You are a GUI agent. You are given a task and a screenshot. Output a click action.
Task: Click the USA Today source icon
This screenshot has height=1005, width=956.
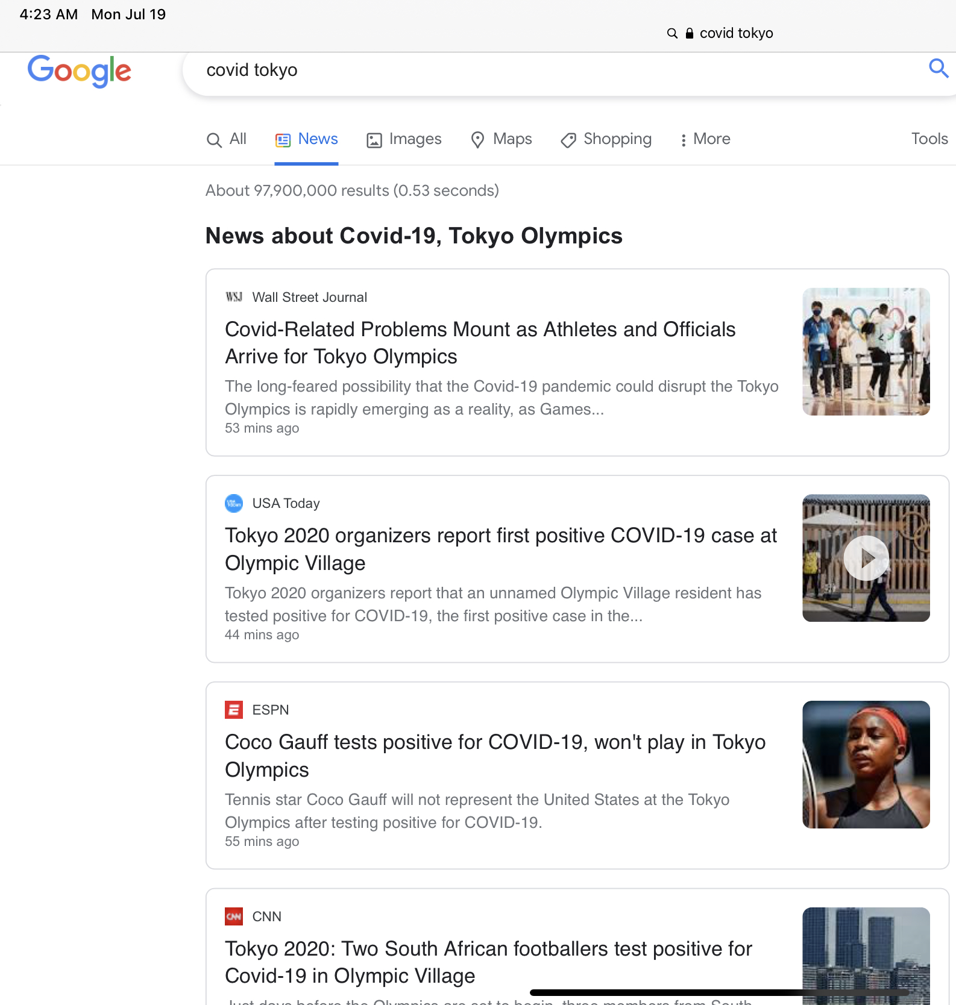pos(234,503)
